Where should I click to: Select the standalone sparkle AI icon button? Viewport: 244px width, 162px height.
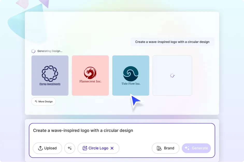pos(69,148)
